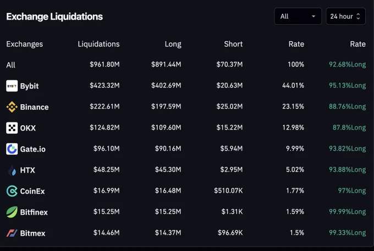Sort by Long column header

click(173, 44)
